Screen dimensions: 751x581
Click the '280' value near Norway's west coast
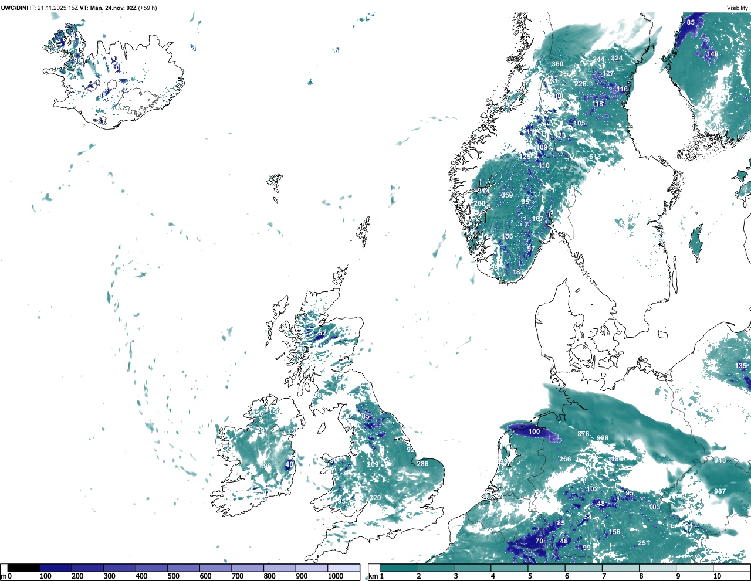pos(479,204)
